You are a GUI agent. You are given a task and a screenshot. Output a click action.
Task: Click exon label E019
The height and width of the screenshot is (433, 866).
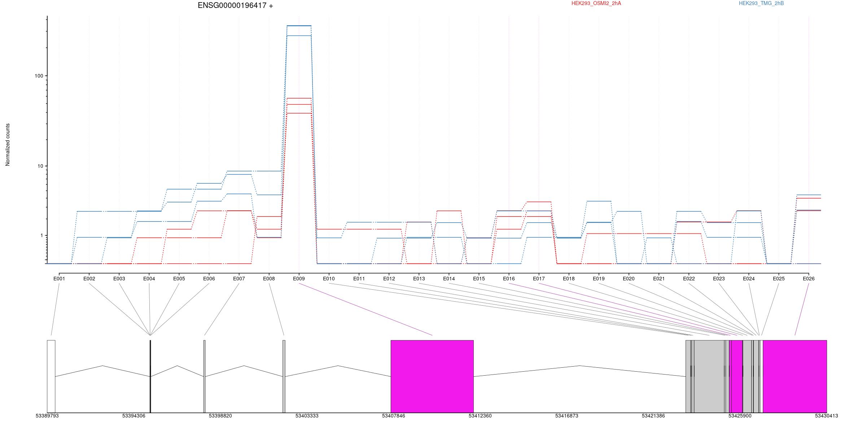point(599,279)
